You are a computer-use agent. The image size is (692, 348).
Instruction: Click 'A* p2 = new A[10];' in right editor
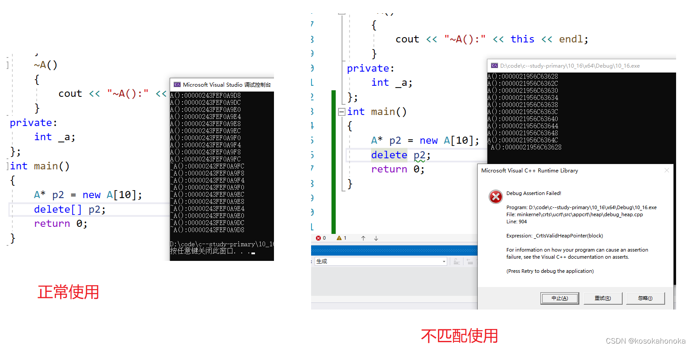coord(425,141)
